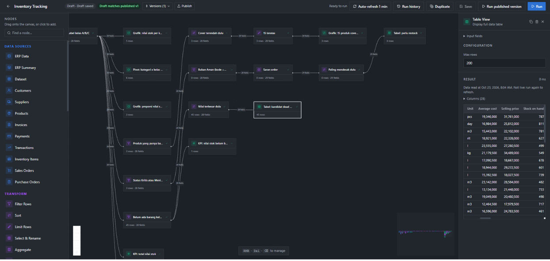This screenshot has width=550, height=261.
Task: Add the Payments data source
Action: (x=34, y=136)
